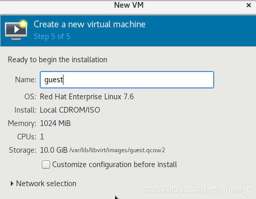This screenshot has width=256, height=199.
Task: Close the New VM dialog
Action: (x=249, y=5)
